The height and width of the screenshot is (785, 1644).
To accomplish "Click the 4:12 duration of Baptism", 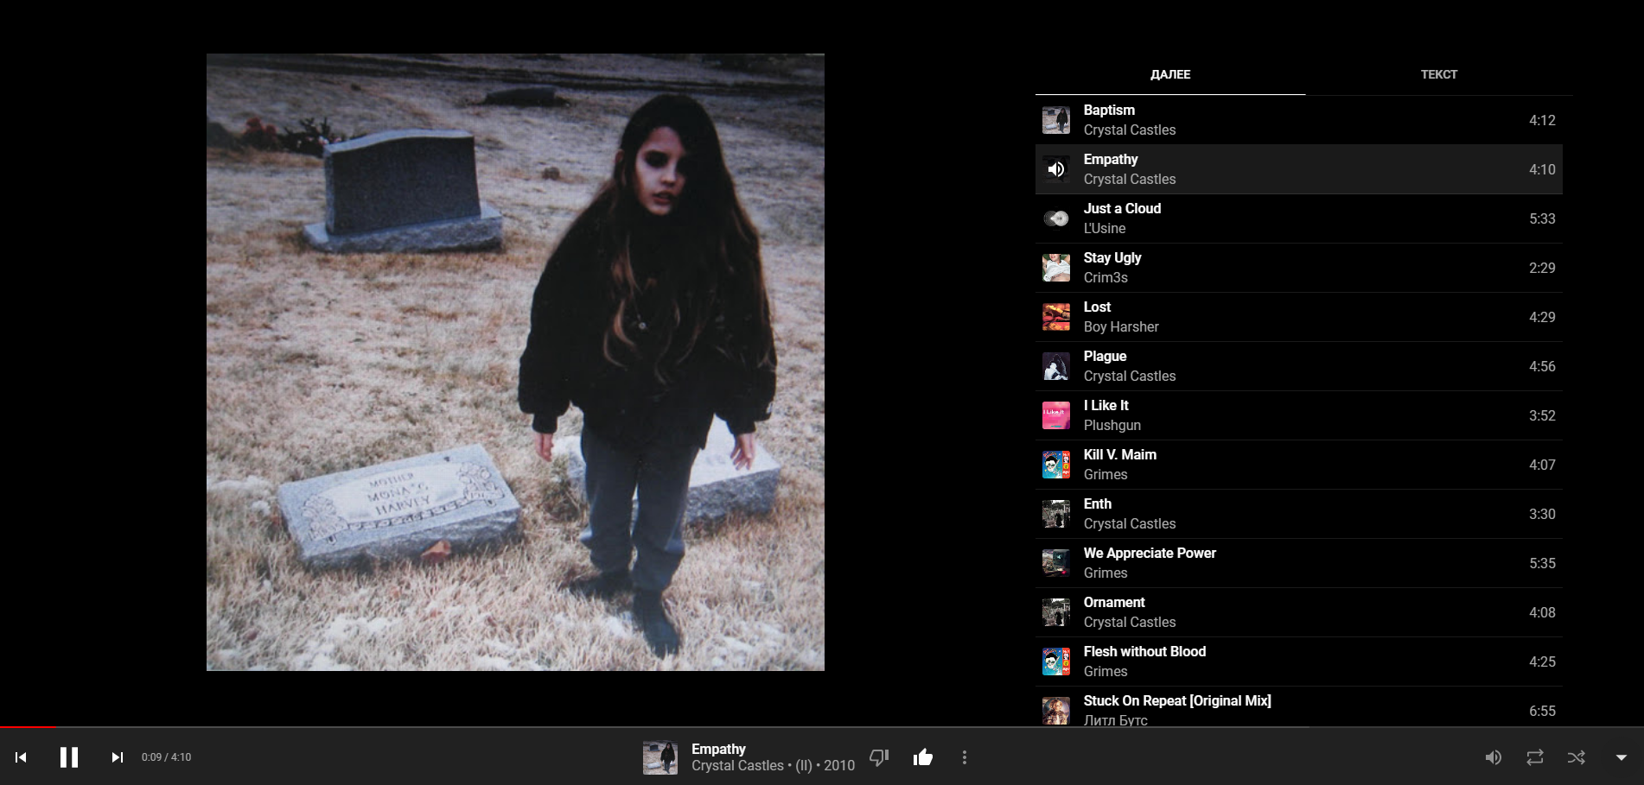I will point(1542,120).
